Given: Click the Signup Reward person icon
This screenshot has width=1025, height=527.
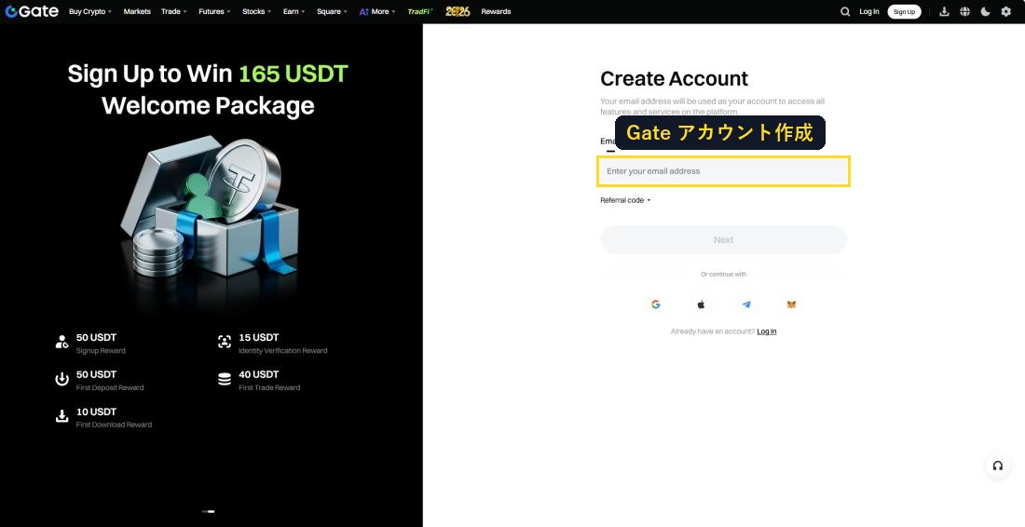Looking at the screenshot, I should tap(62, 342).
